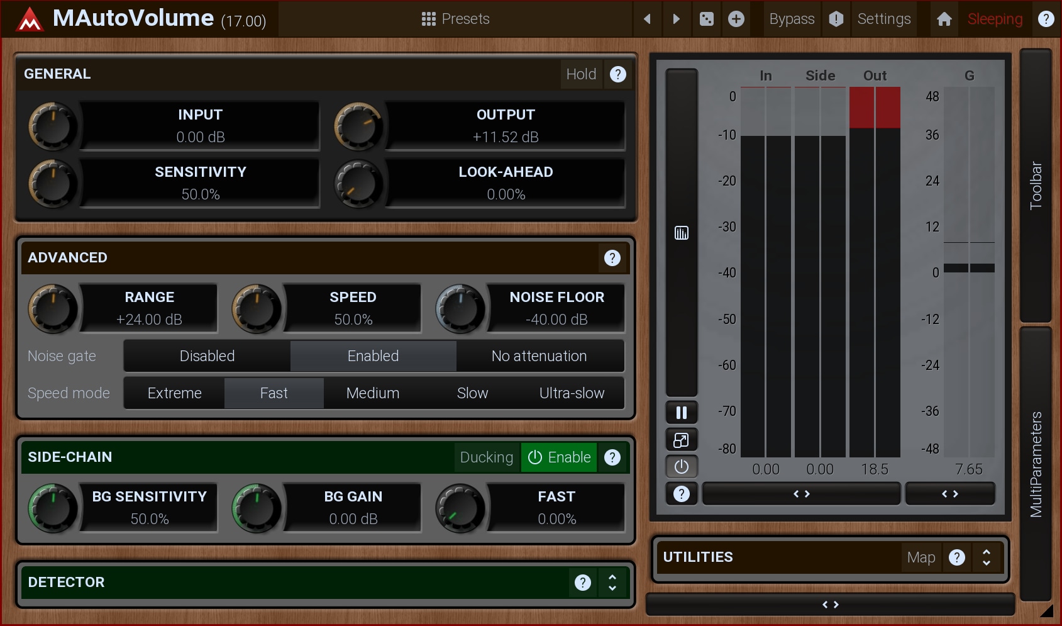Click the meter histogram icon
The height and width of the screenshot is (626, 1062).
click(681, 233)
